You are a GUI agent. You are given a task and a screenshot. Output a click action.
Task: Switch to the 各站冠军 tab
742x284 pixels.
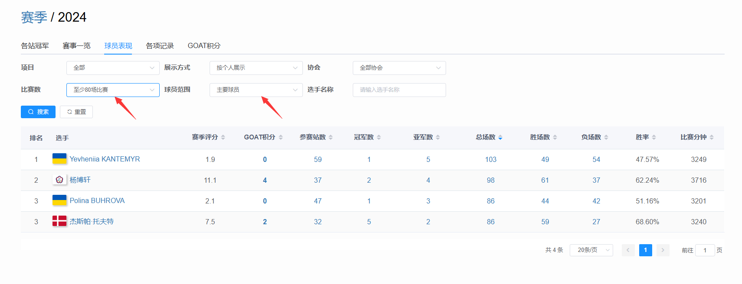pos(35,46)
